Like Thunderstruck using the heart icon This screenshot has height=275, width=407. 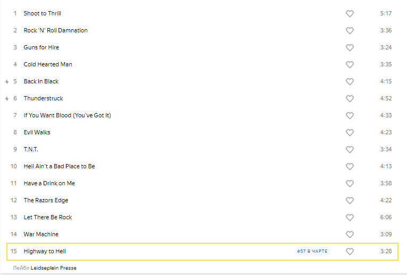tap(350, 99)
